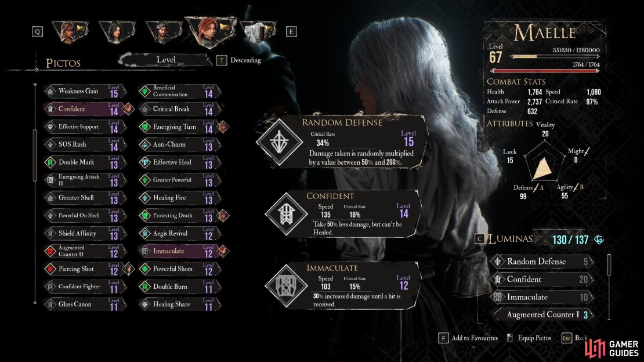
Task: Click the Double Mark green icon
Action: 50,162
